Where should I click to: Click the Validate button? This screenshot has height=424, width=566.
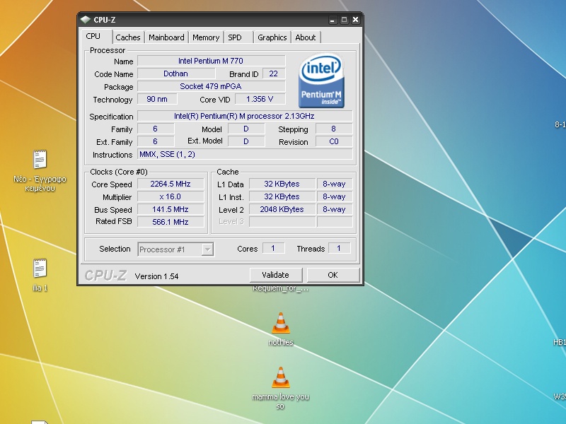pos(275,275)
